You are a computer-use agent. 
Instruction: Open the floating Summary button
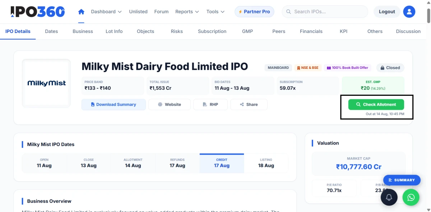click(x=402, y=180)
